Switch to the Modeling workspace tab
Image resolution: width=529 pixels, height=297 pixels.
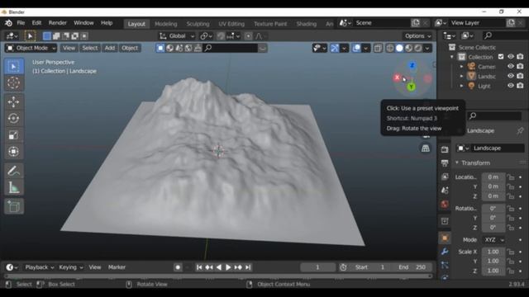click(x=165, y=24)
